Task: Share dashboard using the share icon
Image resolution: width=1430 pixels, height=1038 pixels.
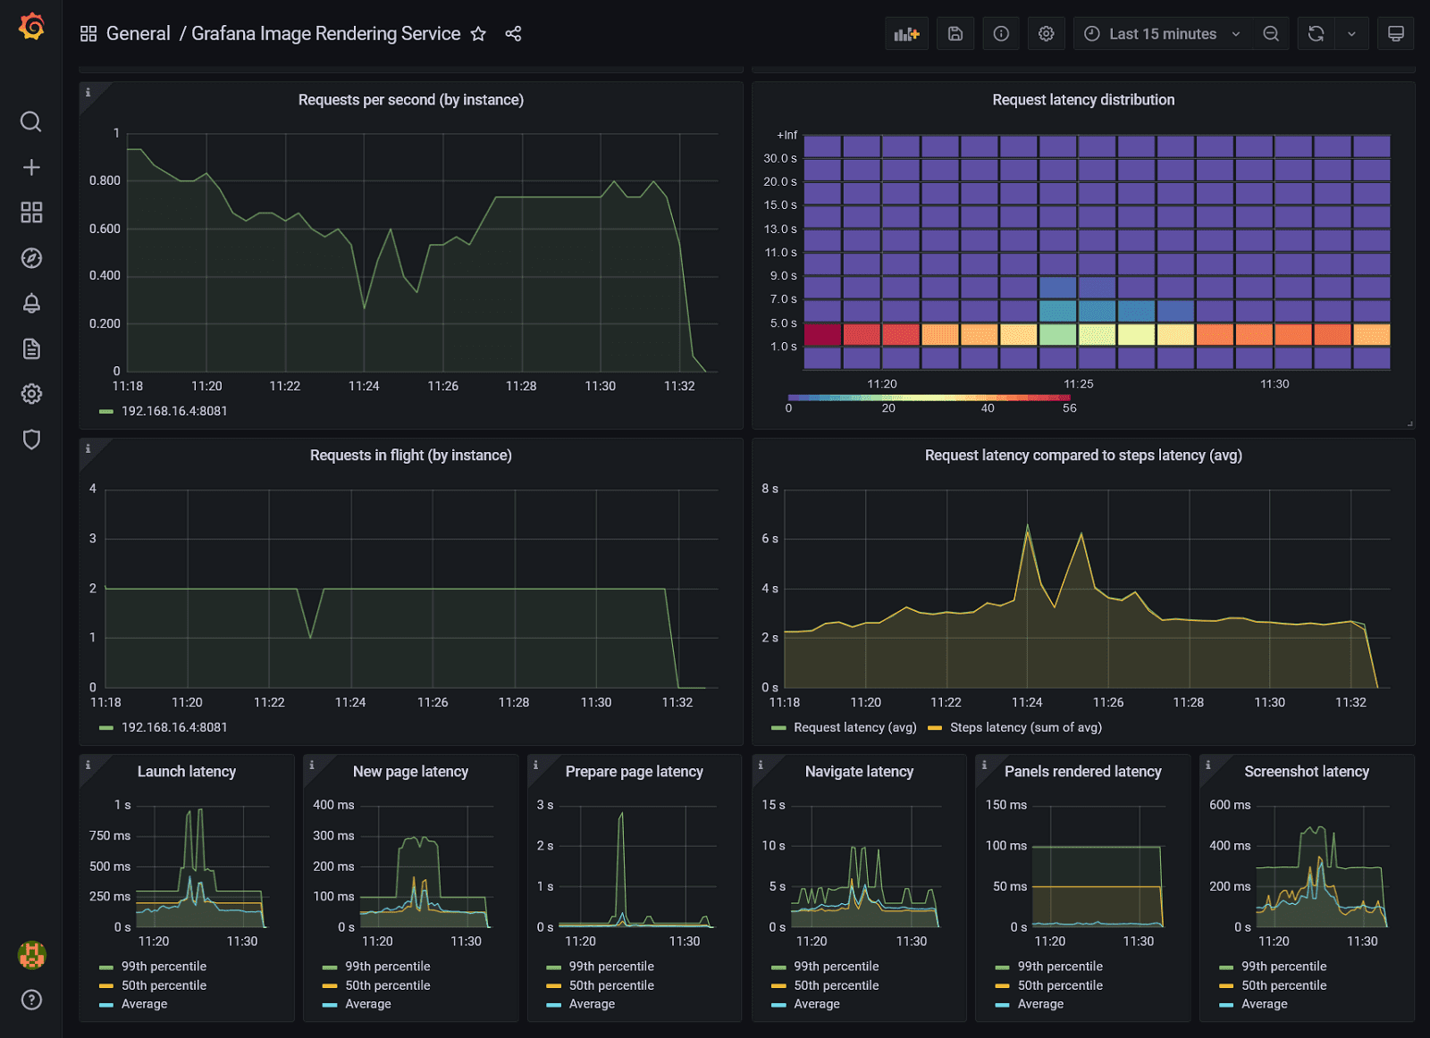Action: pyautogui.click(x=513, y=34)
